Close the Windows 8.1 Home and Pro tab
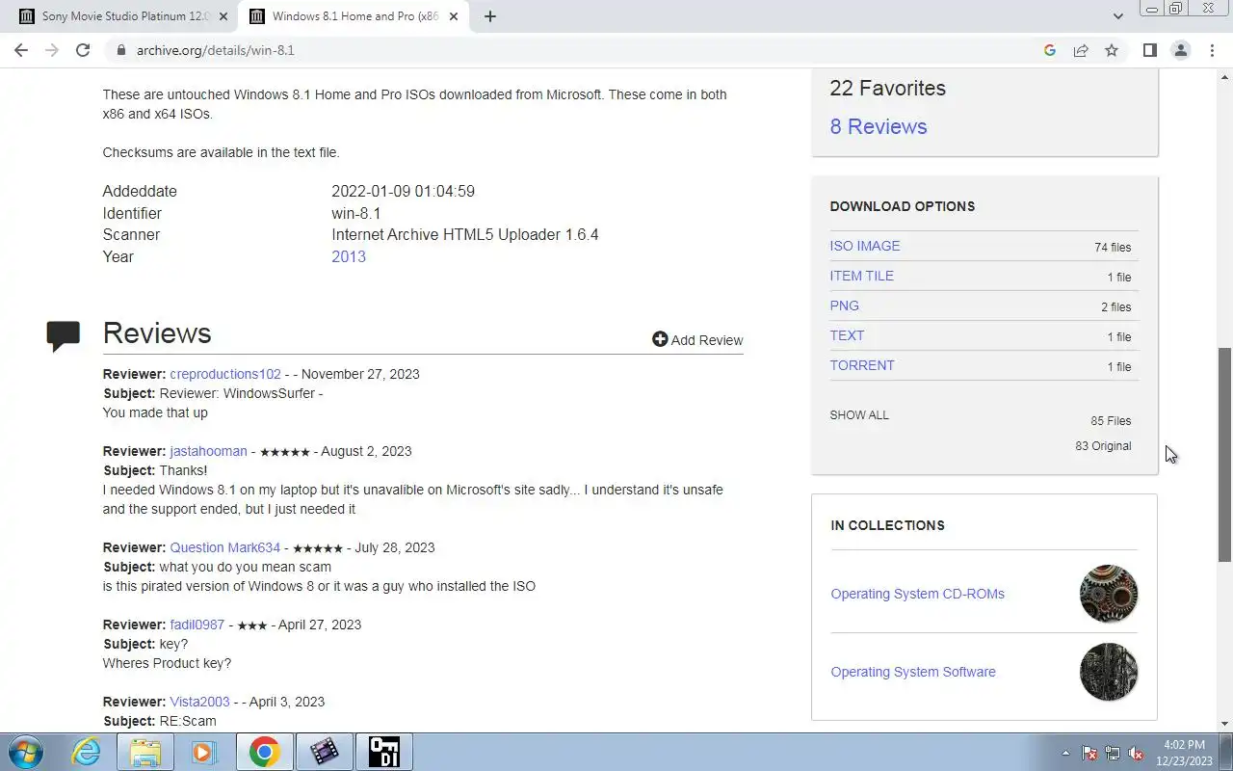Image resolution: width=1233 pixels, height=771 pixels. coord(454,16)
